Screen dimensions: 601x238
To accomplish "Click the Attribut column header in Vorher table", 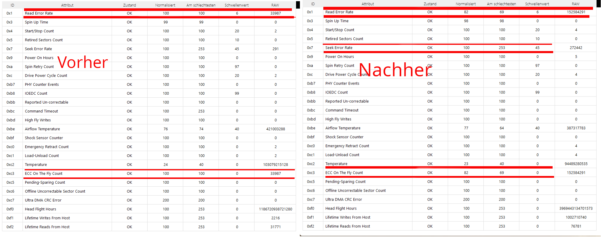I will pyautogui.click(x=67, y=5).
